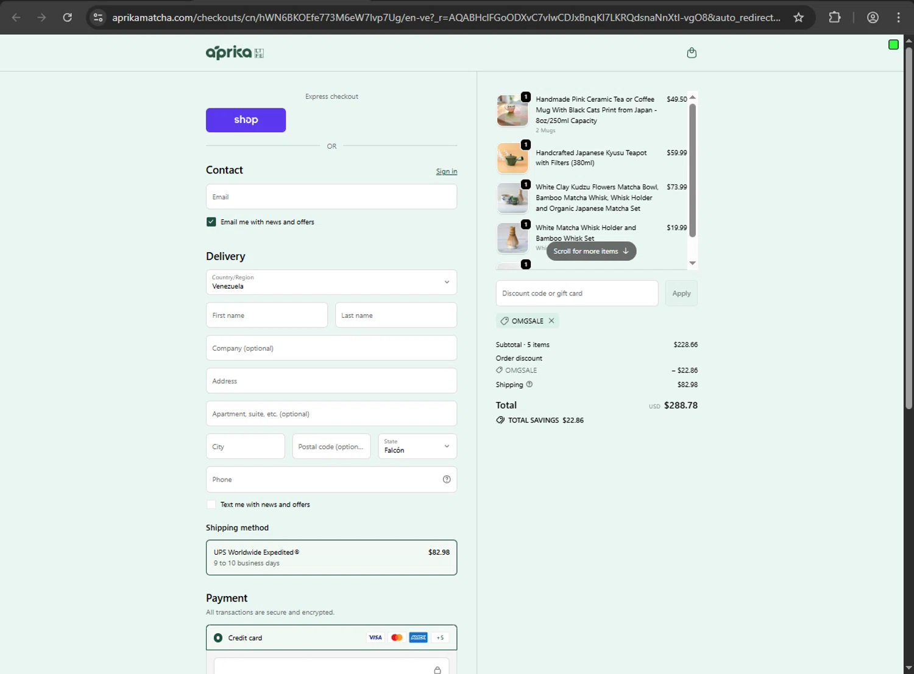This screenshot has height=674, width=914.
Task: Open the Chrome three-dot menu
Action: pyautogui.click(x=898, y=18)
